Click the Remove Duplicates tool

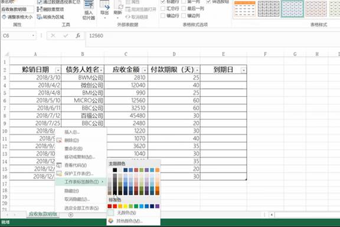click(x=50, y=9)
